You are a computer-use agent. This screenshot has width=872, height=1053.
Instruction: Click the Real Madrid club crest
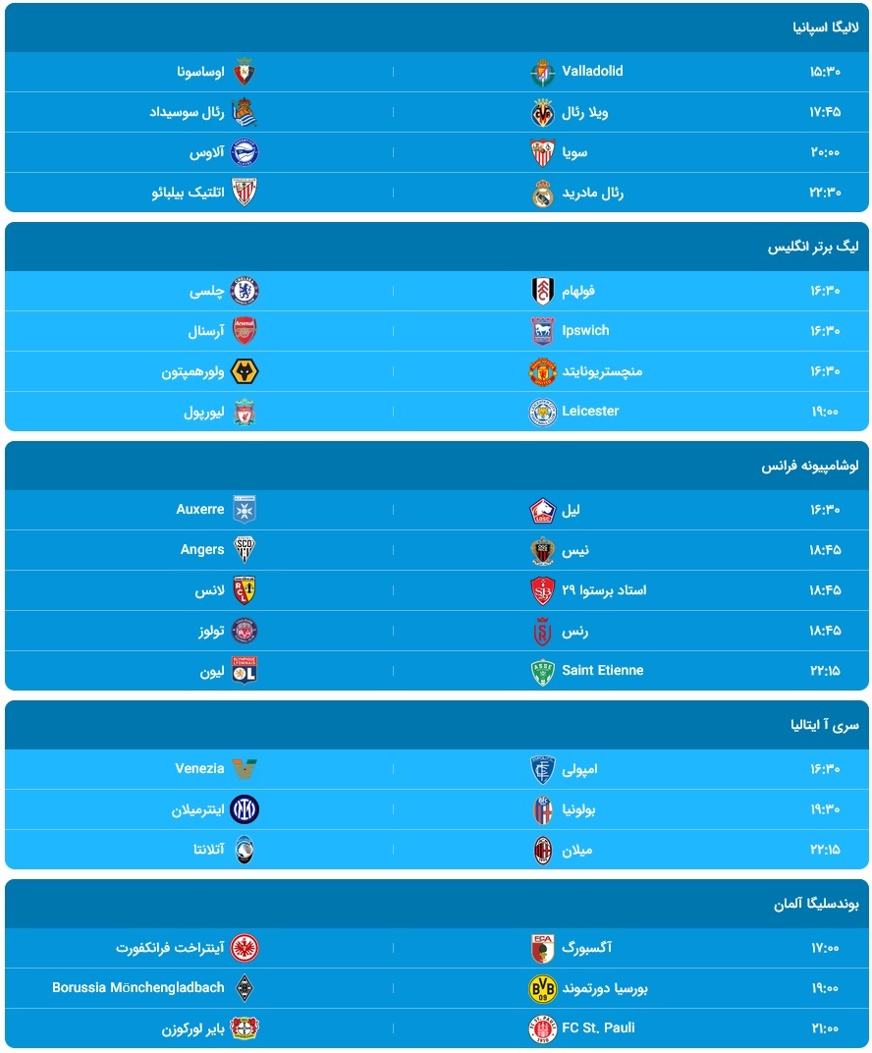[x=543, y=194]
